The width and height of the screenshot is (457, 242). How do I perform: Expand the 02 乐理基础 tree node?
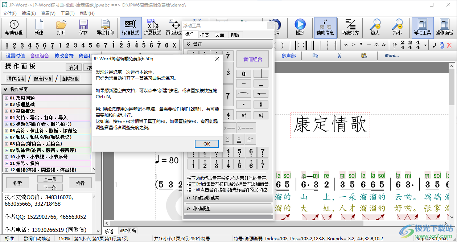[7, 104]
